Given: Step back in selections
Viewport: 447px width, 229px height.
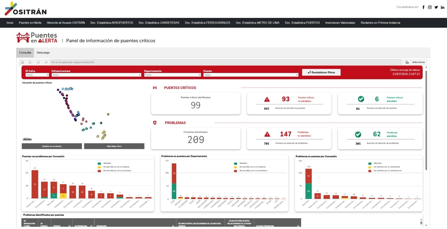Looking at the screenshot, I should [30, 62].
